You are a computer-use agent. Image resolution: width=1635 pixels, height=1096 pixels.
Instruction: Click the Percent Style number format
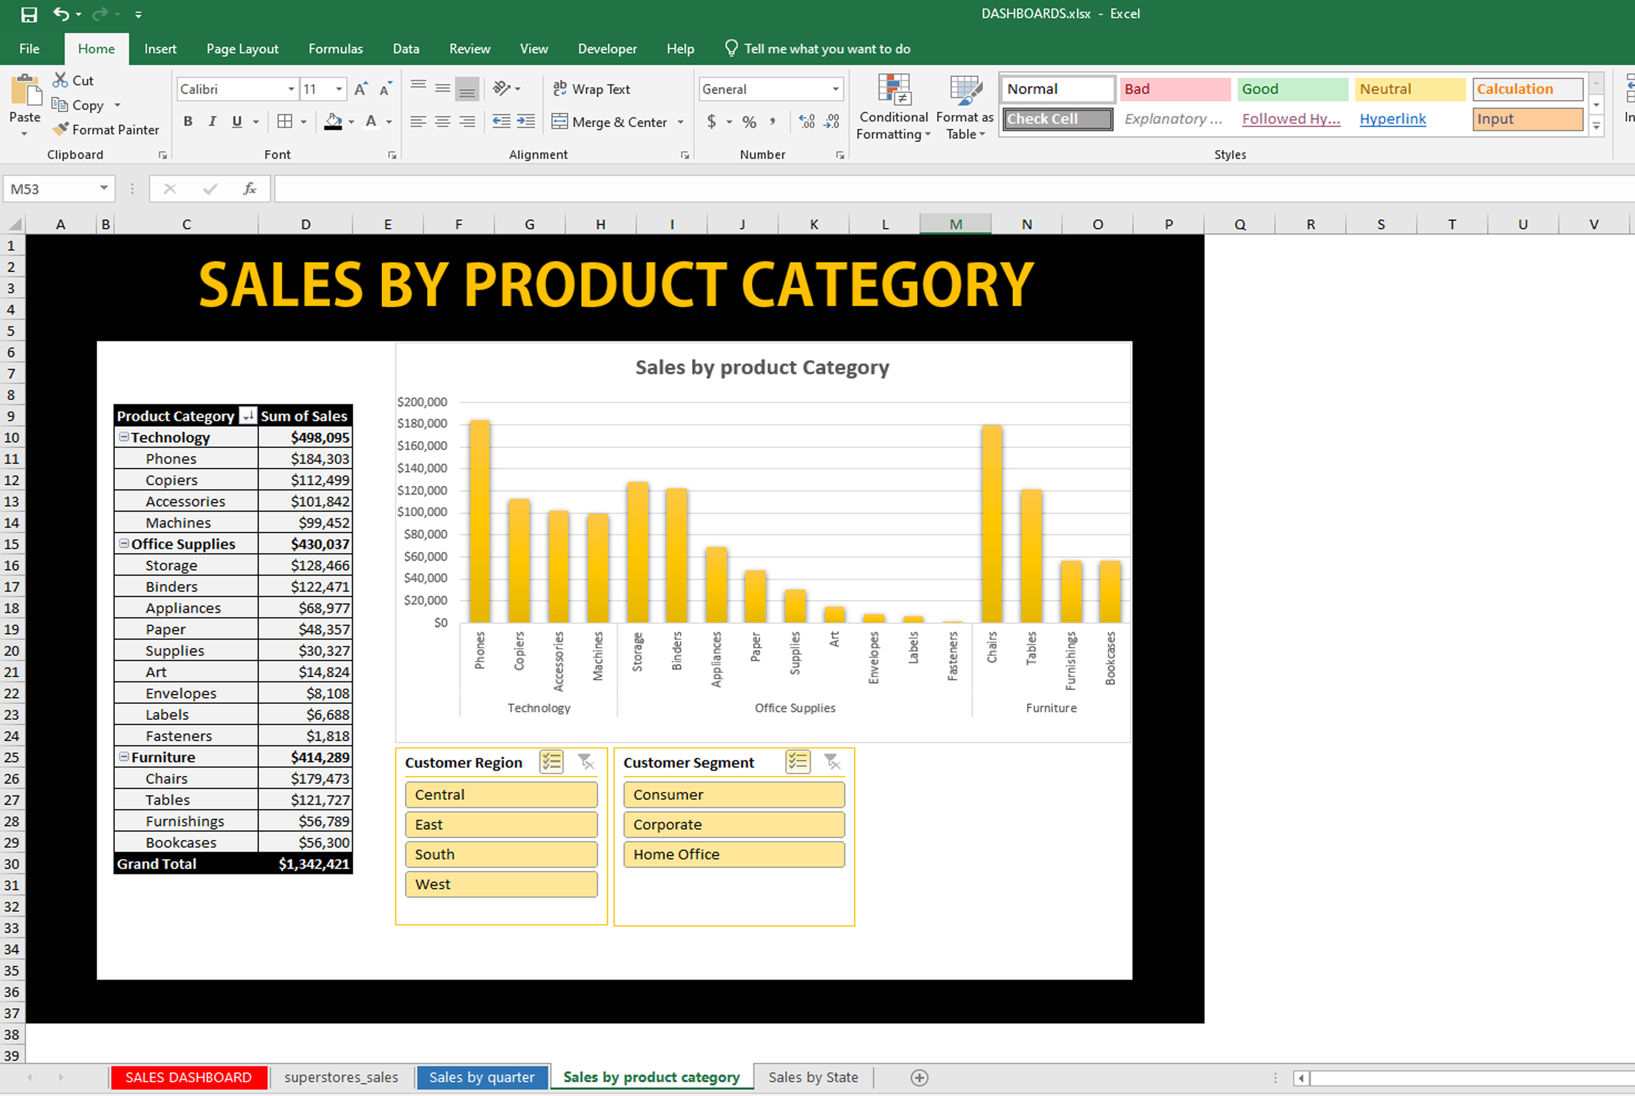[749, 122]
